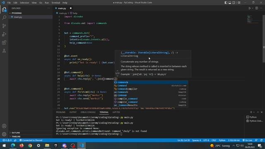Toggle secondary side bar layout icon

coord(234,2)
